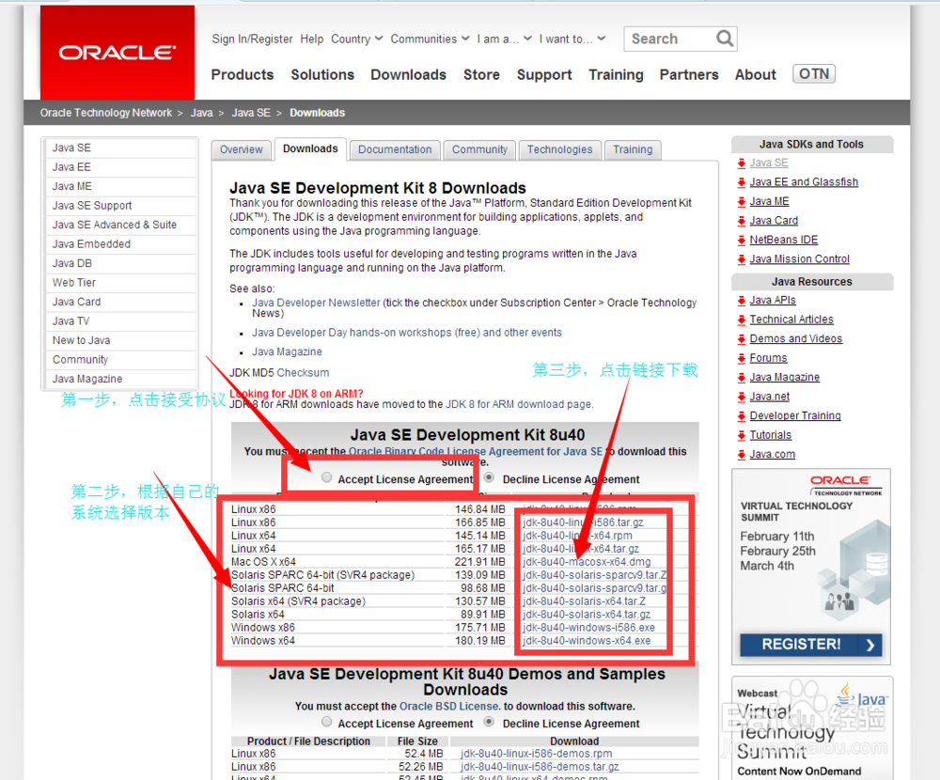940x780 pixels.
Task: Click the search magnifier icon
Action: (725, 39)
